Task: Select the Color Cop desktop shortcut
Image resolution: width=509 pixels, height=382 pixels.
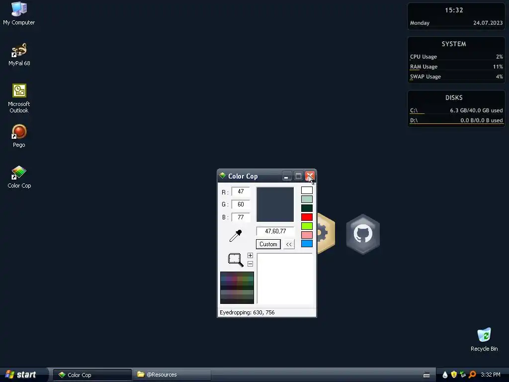Action: coord(19,177)
